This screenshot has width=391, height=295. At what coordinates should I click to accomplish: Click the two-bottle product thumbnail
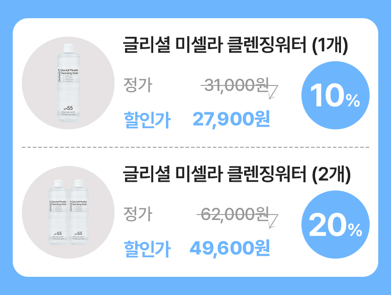[68, 213]
